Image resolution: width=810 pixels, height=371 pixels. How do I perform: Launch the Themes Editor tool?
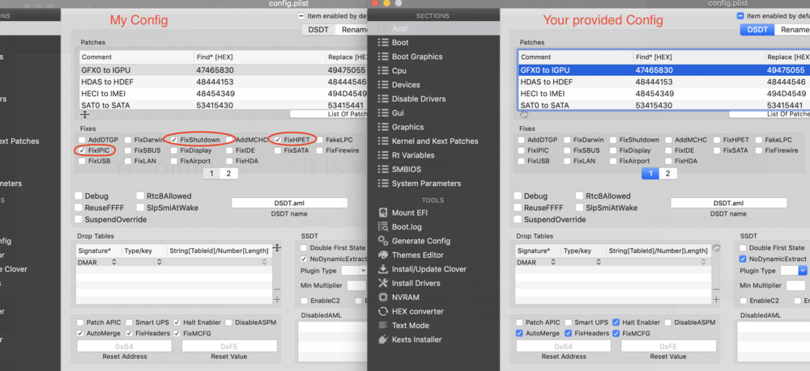(417, 255)
